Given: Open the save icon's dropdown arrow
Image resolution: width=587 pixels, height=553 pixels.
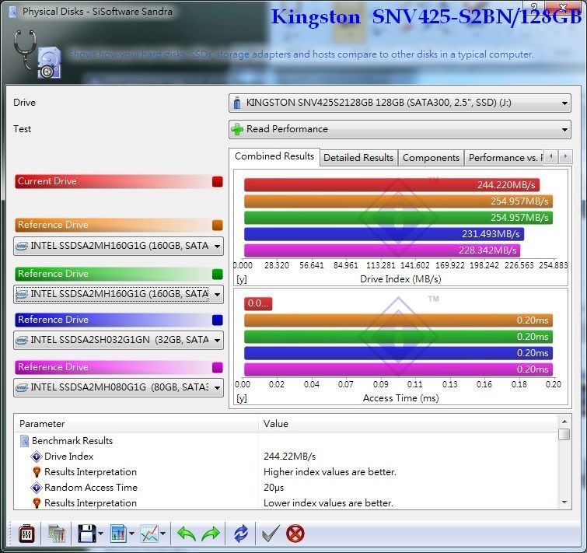Looking at the screenshot, I should point(101,534).
